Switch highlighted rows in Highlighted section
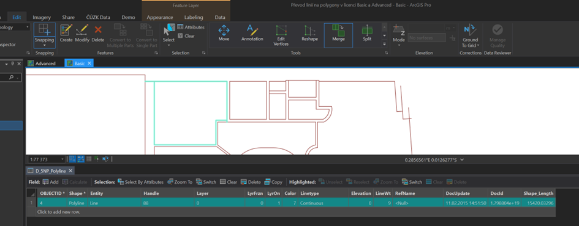 [412, 182]
